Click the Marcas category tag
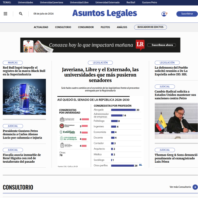 [x=13, y=63]
